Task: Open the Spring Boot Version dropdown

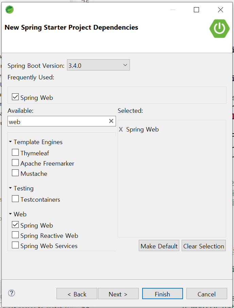Action: 98,65
